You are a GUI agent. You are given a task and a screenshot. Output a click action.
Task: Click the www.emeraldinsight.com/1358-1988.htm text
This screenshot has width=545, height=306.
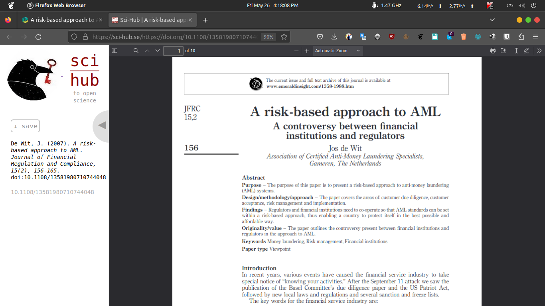(310, 86)
